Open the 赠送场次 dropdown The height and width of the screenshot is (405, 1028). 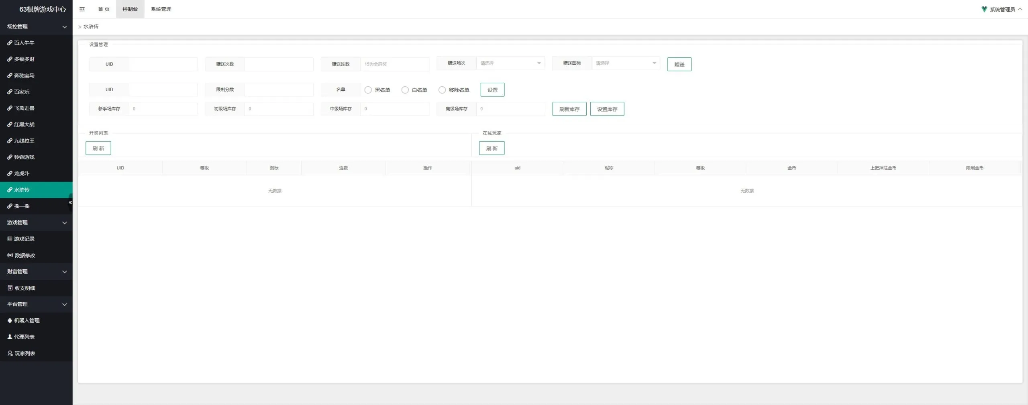pos(510,63)
